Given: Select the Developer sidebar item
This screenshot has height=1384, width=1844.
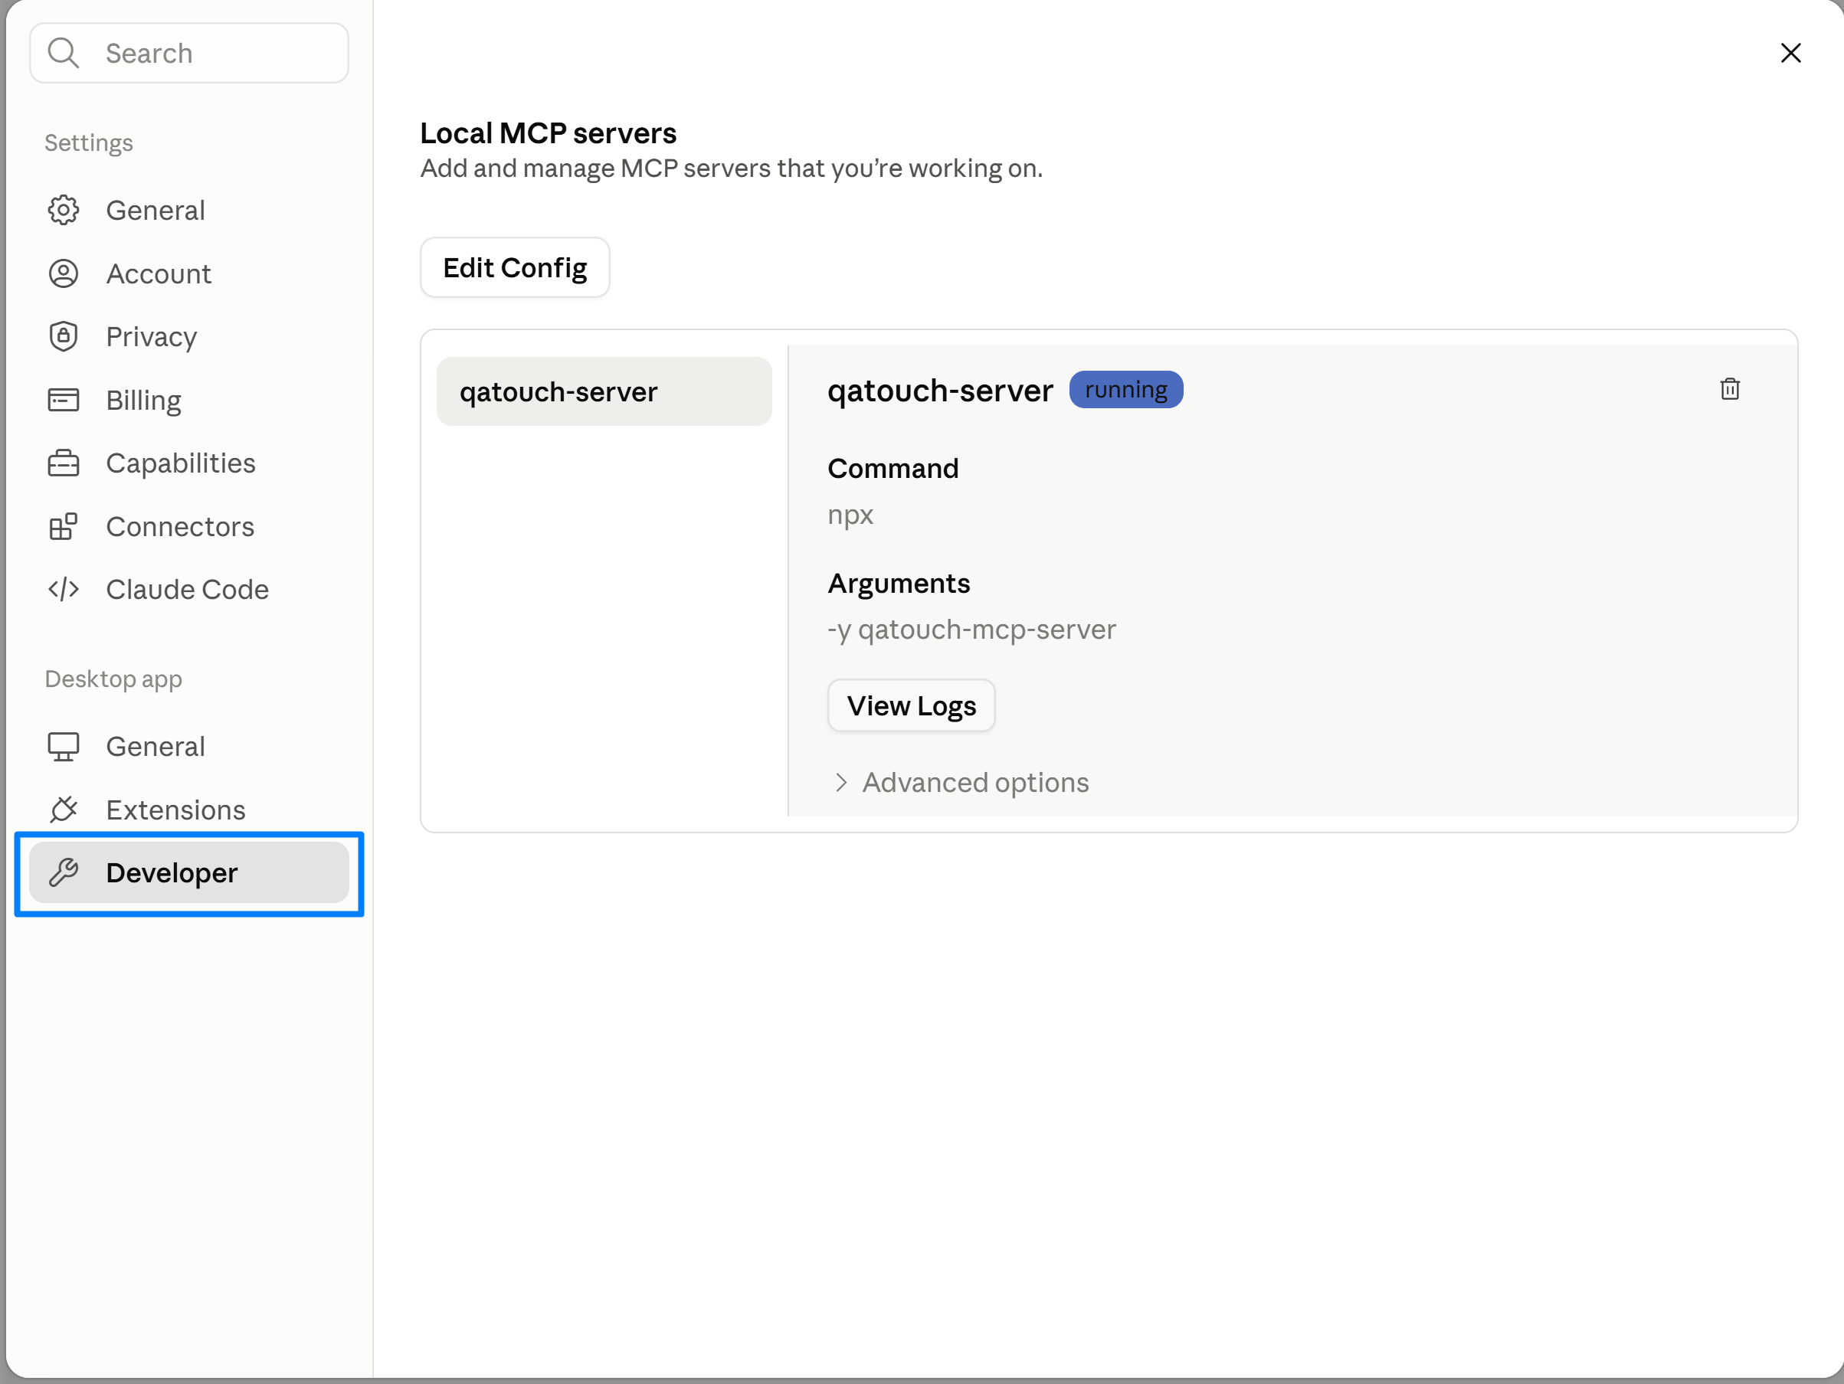Looking at the screenshot, I should coord(188,872).
